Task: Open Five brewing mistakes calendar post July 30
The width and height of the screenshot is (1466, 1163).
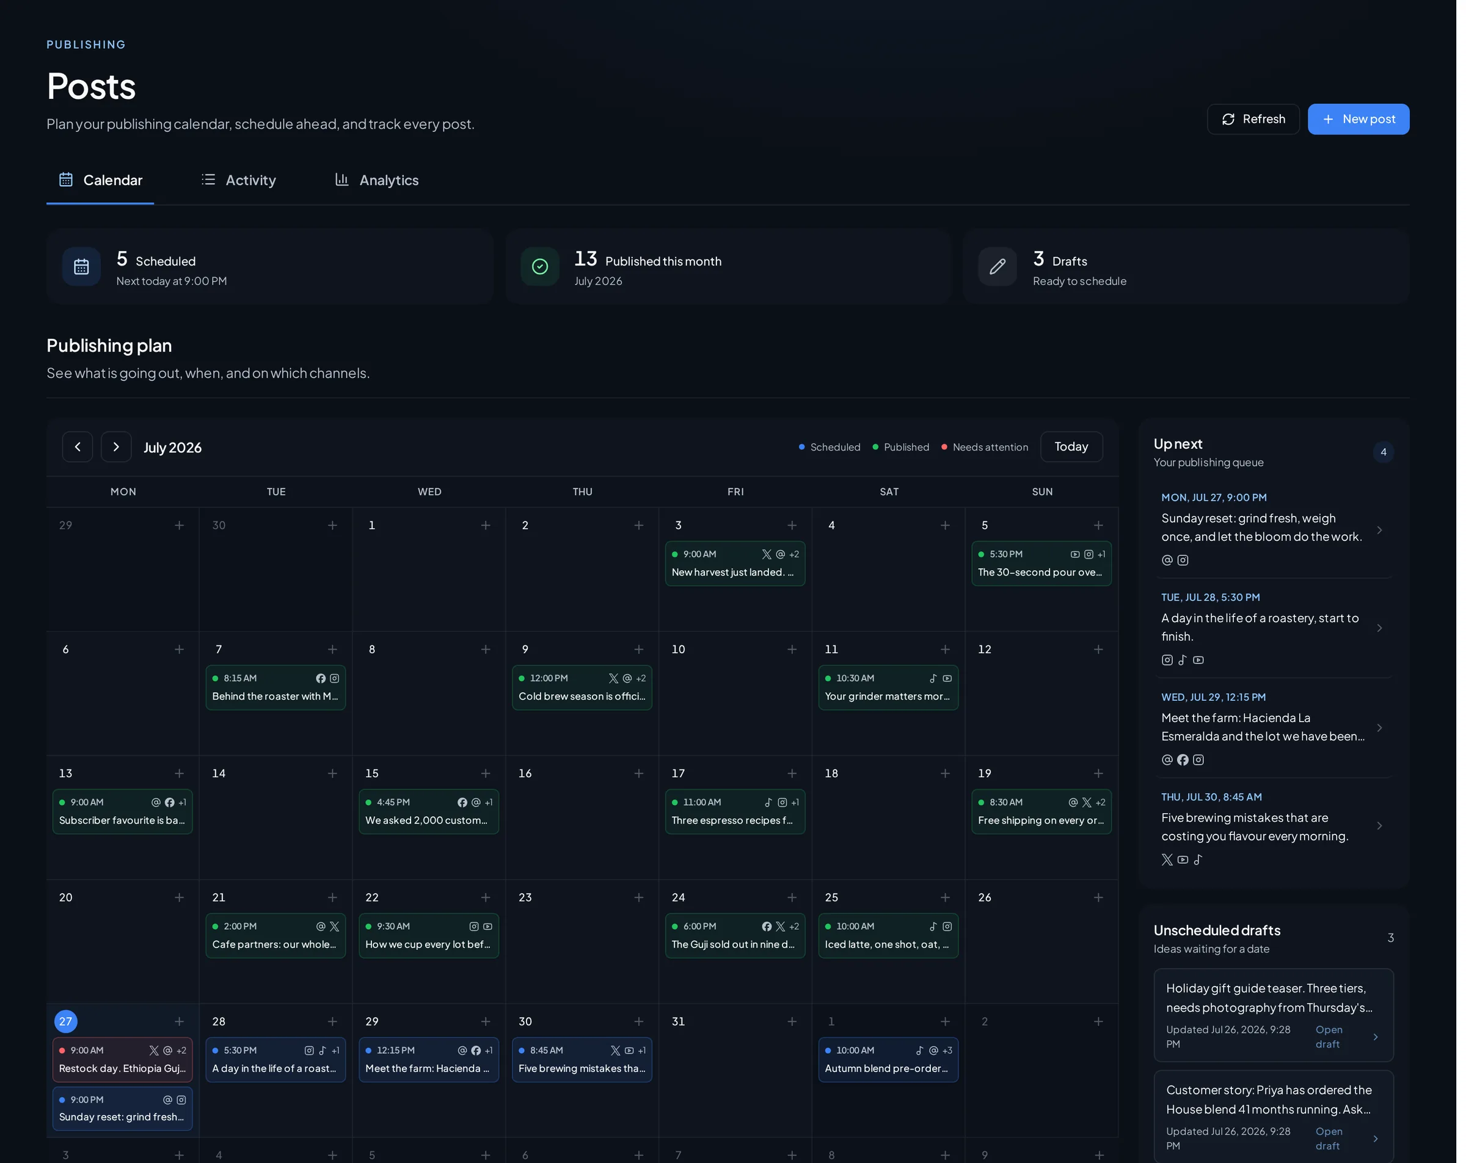Action: tap(583, 1060)
